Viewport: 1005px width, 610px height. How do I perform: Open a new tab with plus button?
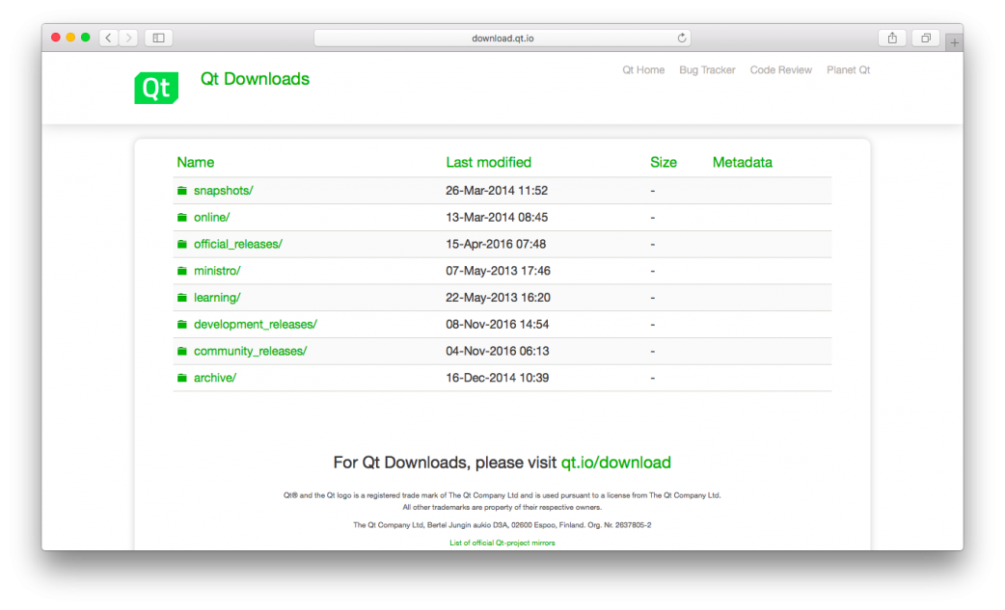[954, 43]
